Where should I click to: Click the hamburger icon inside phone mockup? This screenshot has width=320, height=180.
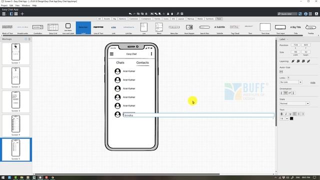point(111,54)
